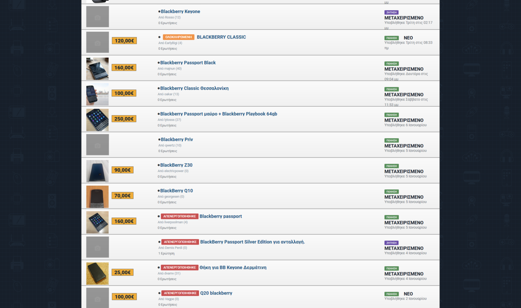
Task: Click 'Υποβλήθηκε 2 Ιανουαρίου' date text
Action: 405,299
